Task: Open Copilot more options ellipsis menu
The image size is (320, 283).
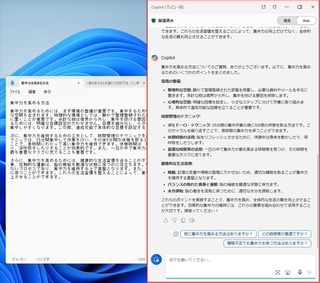Action: click(286, 7)
